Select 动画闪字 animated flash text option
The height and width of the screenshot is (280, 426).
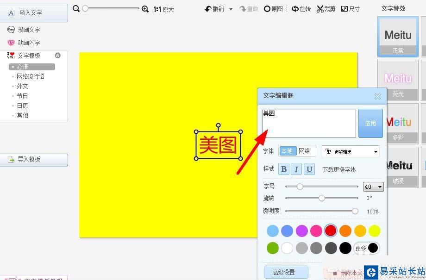[x=24, y=43]
